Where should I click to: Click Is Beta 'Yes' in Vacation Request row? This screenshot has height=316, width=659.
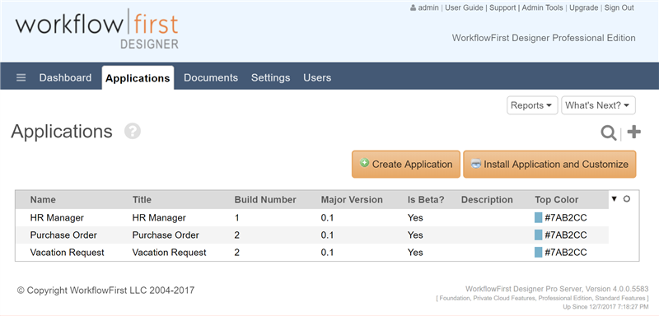click(415, 252)
